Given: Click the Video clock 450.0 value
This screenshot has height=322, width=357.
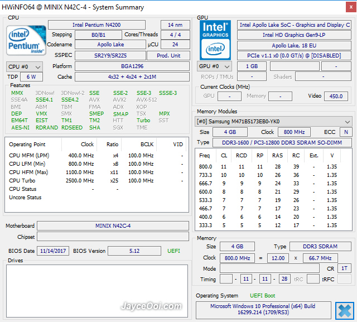Looking at the screenshot, I should pos(336,96).
